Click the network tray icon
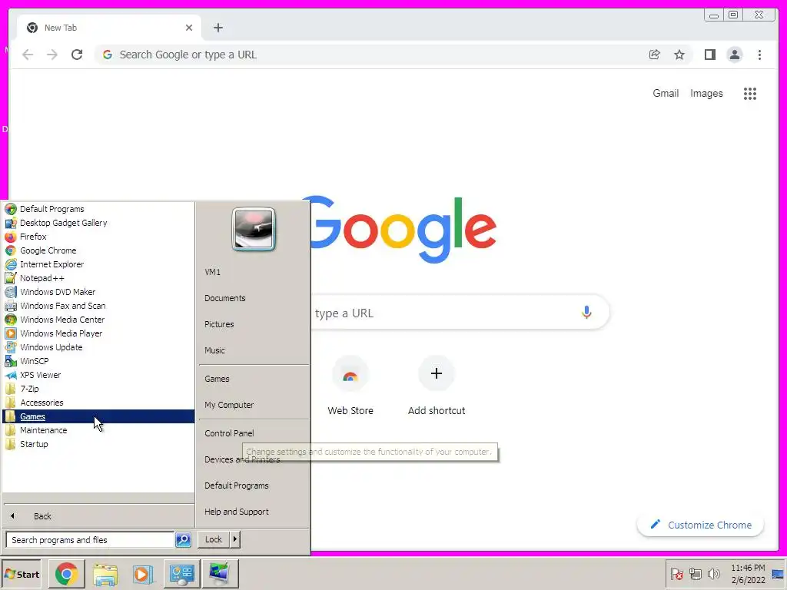This screenshot has height=590, width=787. 696,574
